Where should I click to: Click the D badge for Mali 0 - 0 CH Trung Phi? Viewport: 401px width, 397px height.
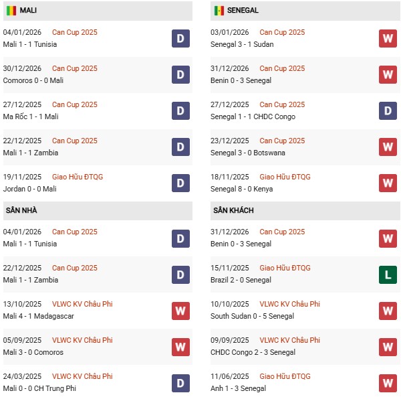[x=180, y=382]
